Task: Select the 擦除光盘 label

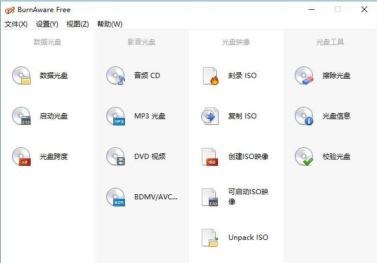Action: (337, 76)
